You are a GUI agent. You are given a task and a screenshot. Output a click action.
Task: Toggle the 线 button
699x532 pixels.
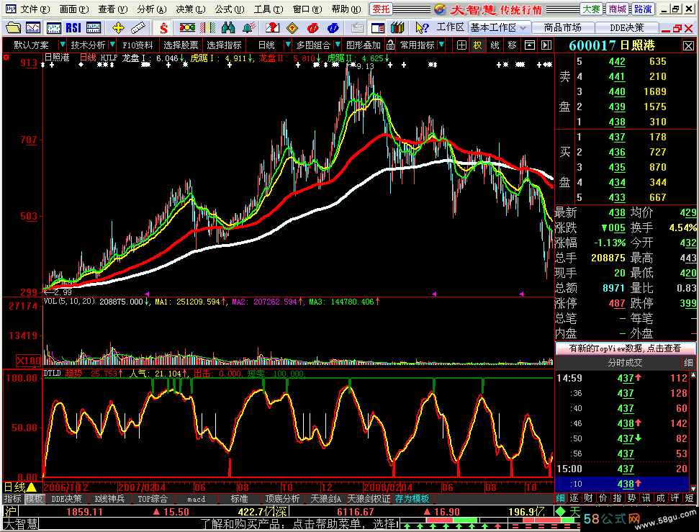pos(495,45)
